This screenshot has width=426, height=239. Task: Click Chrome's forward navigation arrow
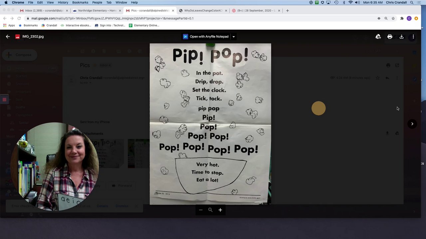(12, 18)
